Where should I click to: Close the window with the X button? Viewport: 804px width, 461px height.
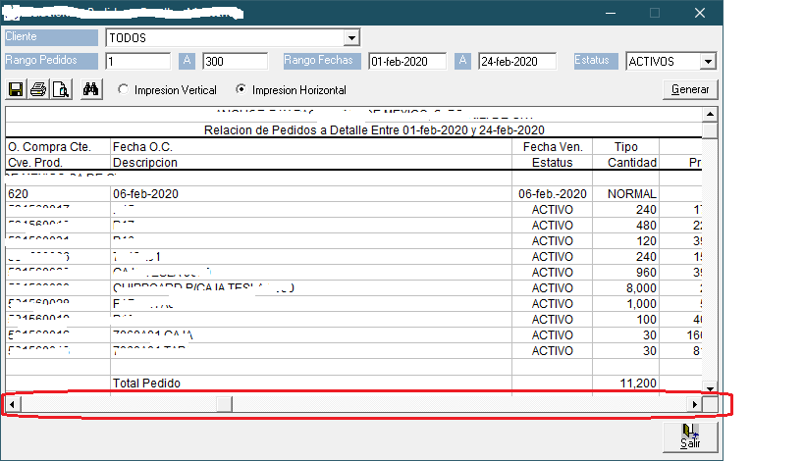click(x=700, y=13)
